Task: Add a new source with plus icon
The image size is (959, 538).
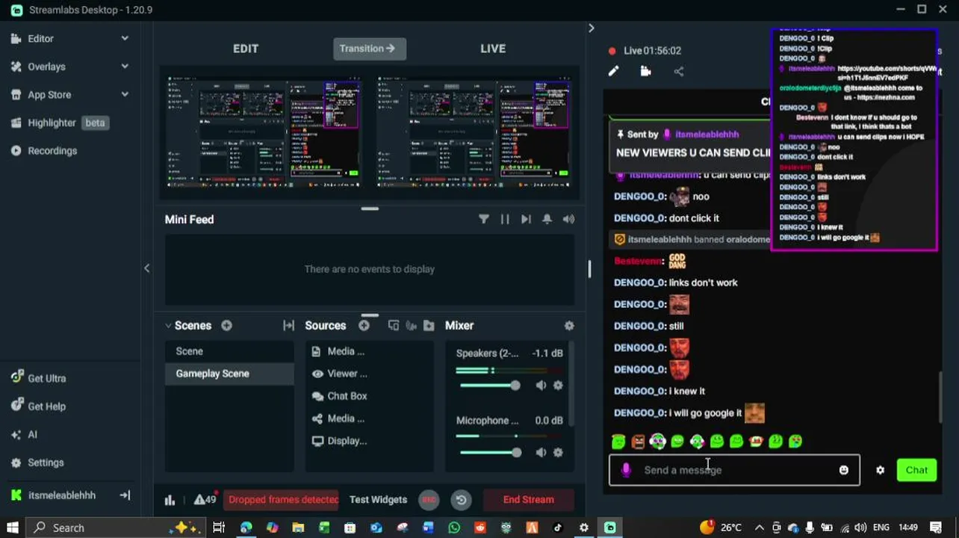Action: click(x=364, y=326)
